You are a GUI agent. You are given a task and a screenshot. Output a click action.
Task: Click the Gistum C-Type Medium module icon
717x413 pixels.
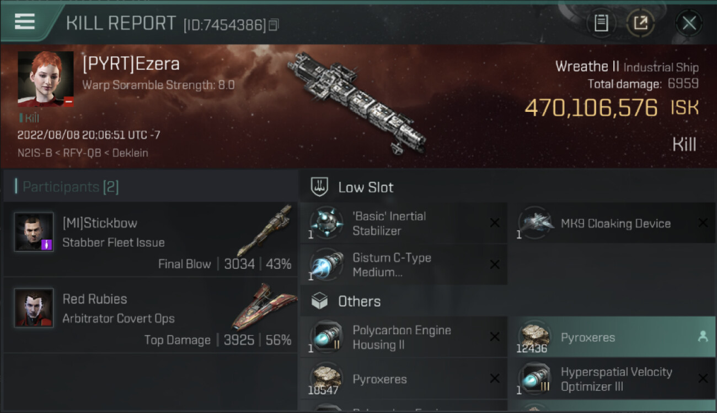[x=327, y=265]
